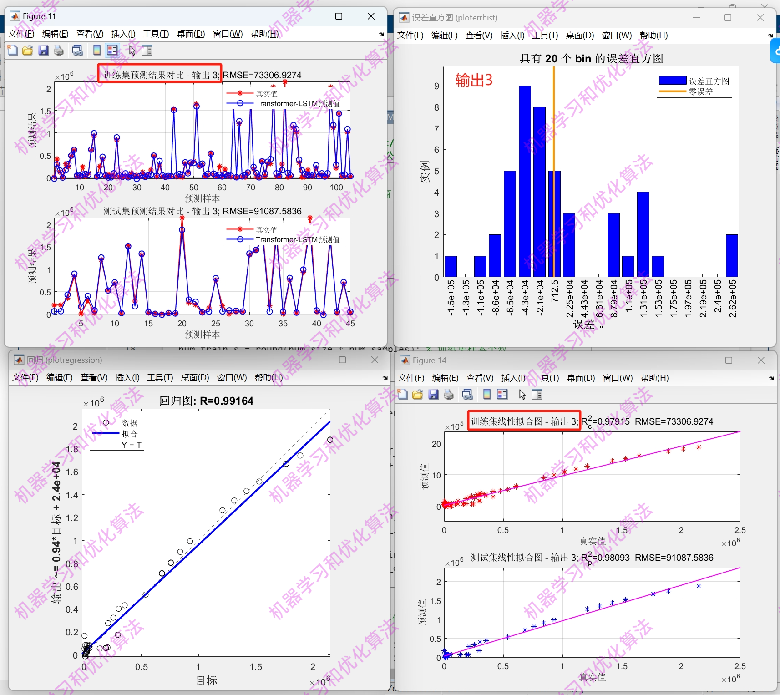Select 零误差 legend entry in histogram
The height and width of the screenshot is (695, 780).
[686, 92]
